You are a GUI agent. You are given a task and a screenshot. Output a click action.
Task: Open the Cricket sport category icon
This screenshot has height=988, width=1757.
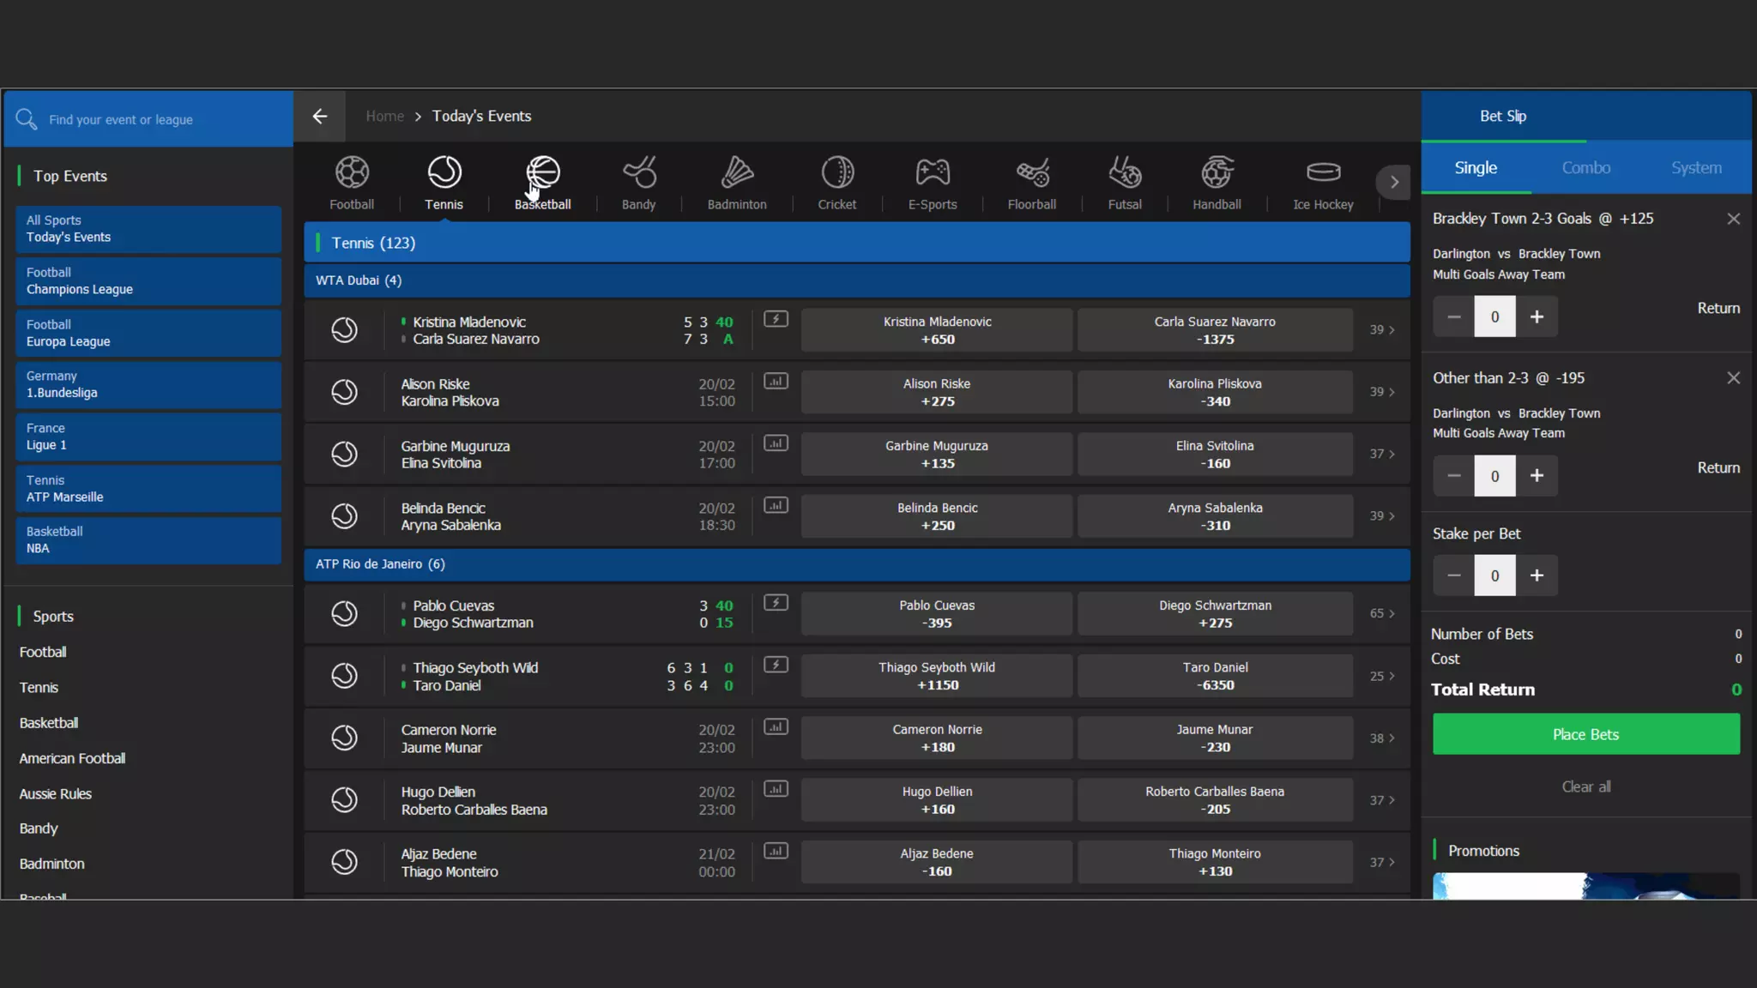[x=836, y=173]
